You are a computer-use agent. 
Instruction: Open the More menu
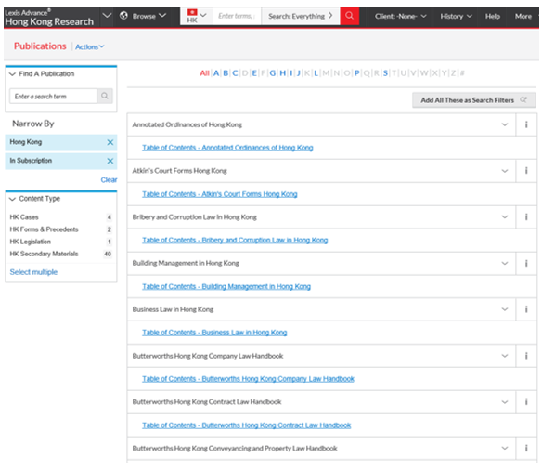click(x=523, y=17)
